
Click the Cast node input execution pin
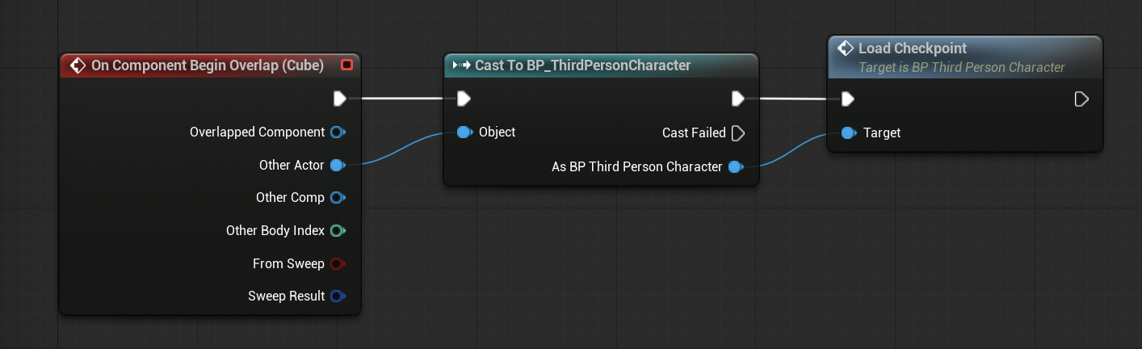(464, 99)
